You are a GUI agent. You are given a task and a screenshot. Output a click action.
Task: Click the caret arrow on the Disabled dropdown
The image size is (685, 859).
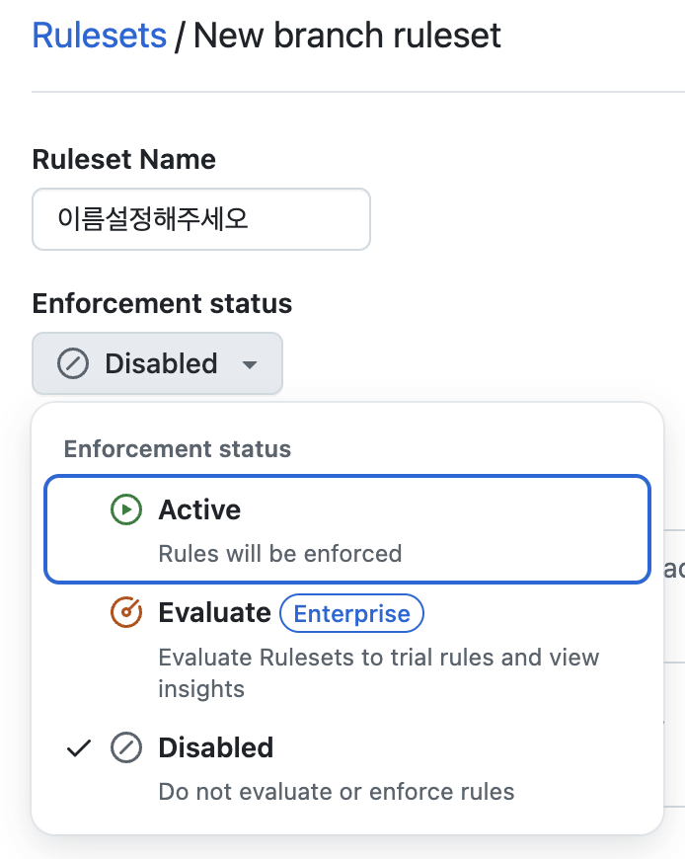tap(250, 364)
